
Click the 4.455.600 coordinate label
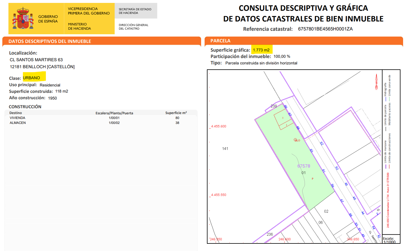[x=218, y=126]
